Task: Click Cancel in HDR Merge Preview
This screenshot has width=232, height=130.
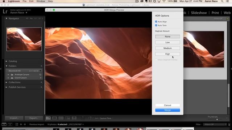Action: [167, 105]
